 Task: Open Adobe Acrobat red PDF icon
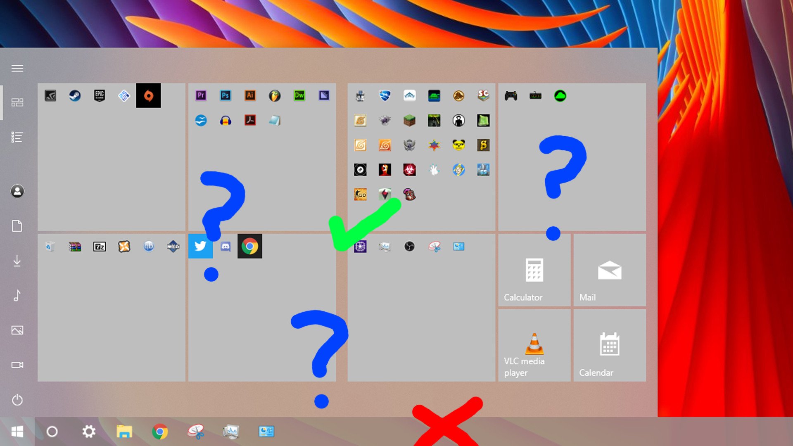[250, 121]
